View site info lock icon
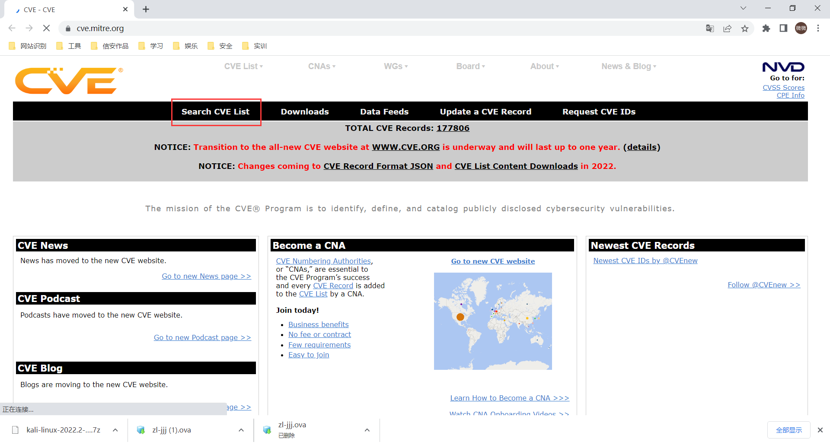The width and height of the screenshot is (830, 445). pyautogui.click(x=68, y=29)
